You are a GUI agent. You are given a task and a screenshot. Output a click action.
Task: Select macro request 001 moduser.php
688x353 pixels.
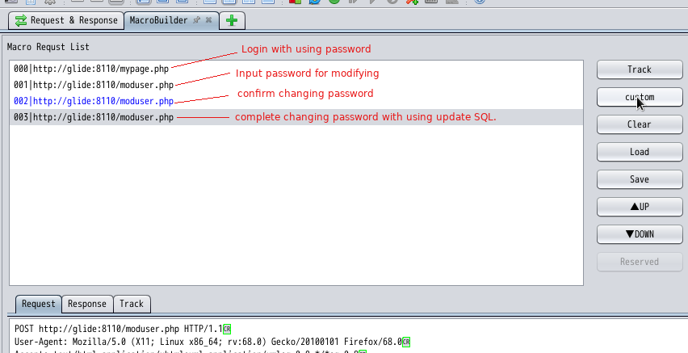[296, 85]
